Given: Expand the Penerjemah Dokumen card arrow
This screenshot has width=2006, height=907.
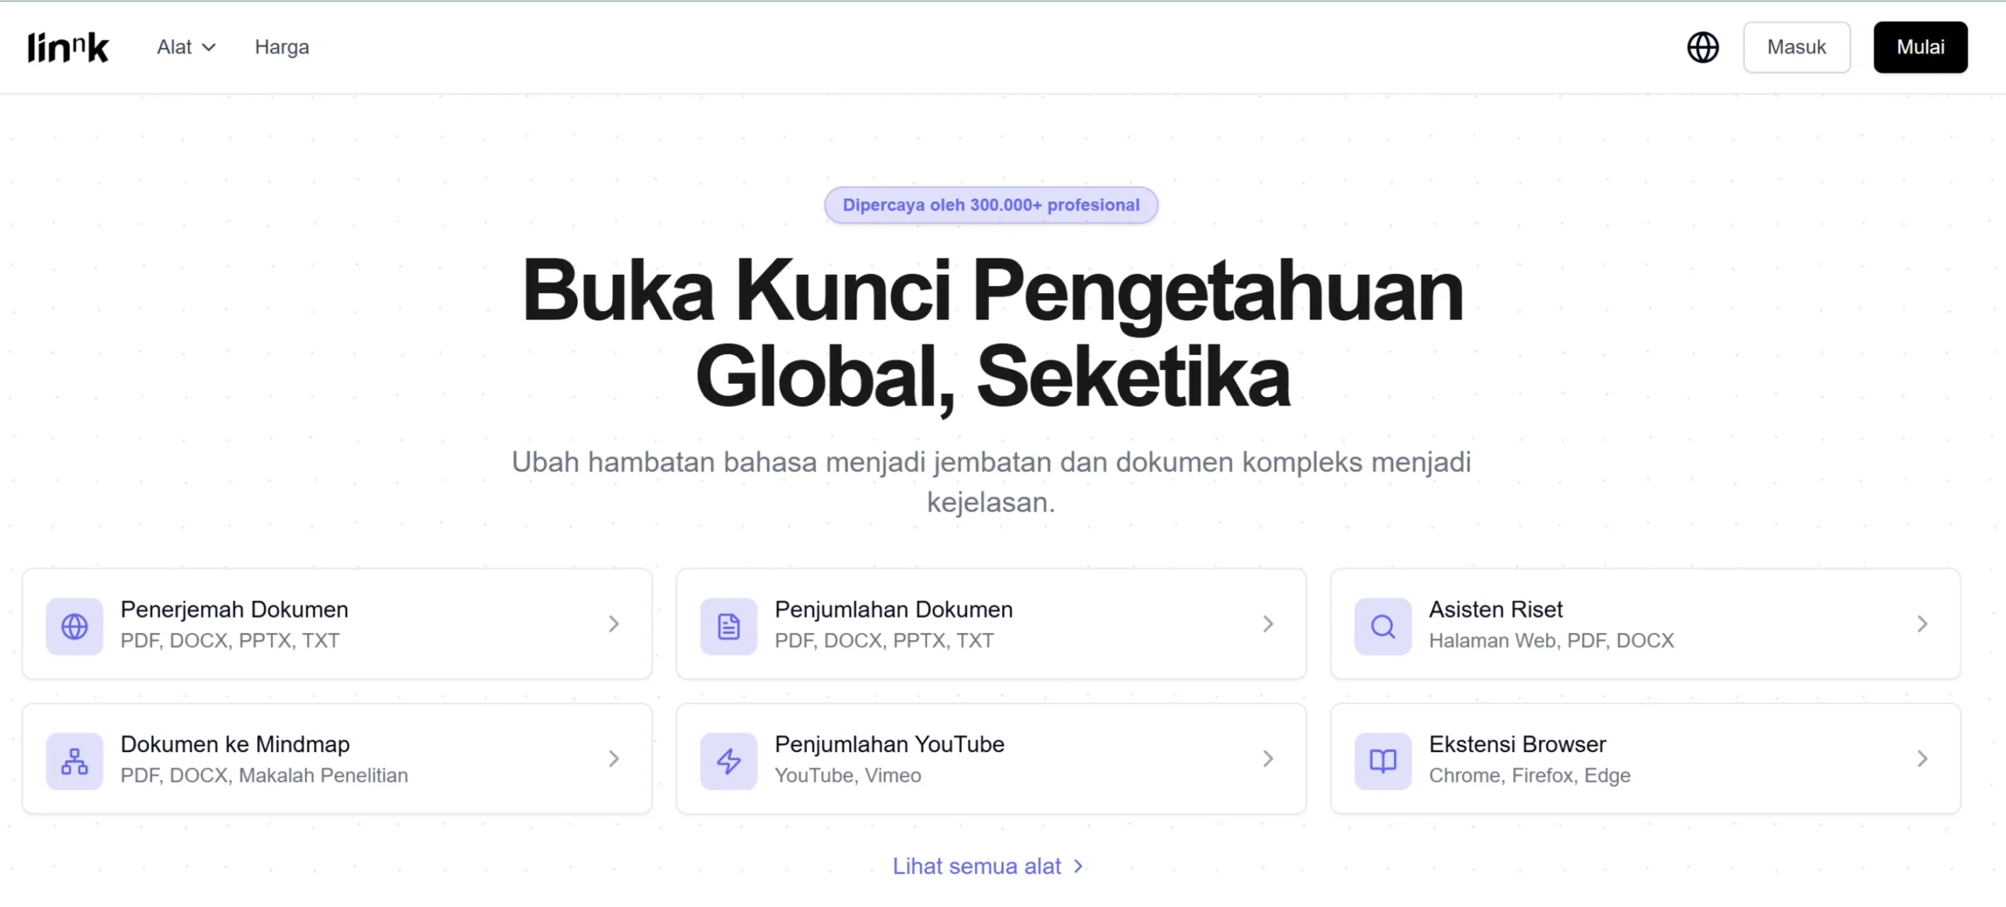Looking at the screenshot, I should tap(614, 624).
